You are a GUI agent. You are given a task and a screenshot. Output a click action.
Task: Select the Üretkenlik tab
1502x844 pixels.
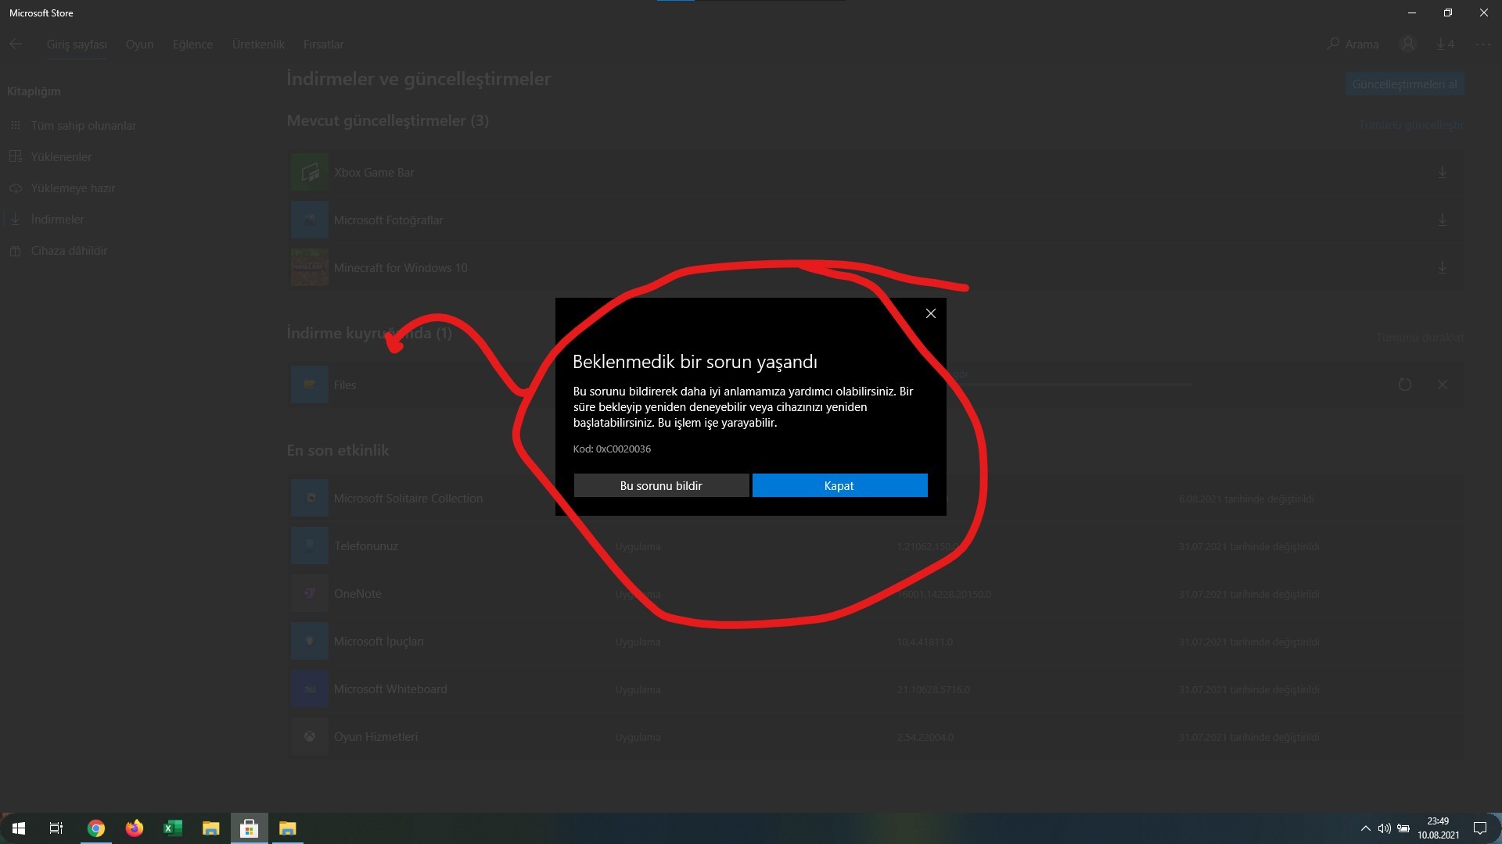pos(258,45)
